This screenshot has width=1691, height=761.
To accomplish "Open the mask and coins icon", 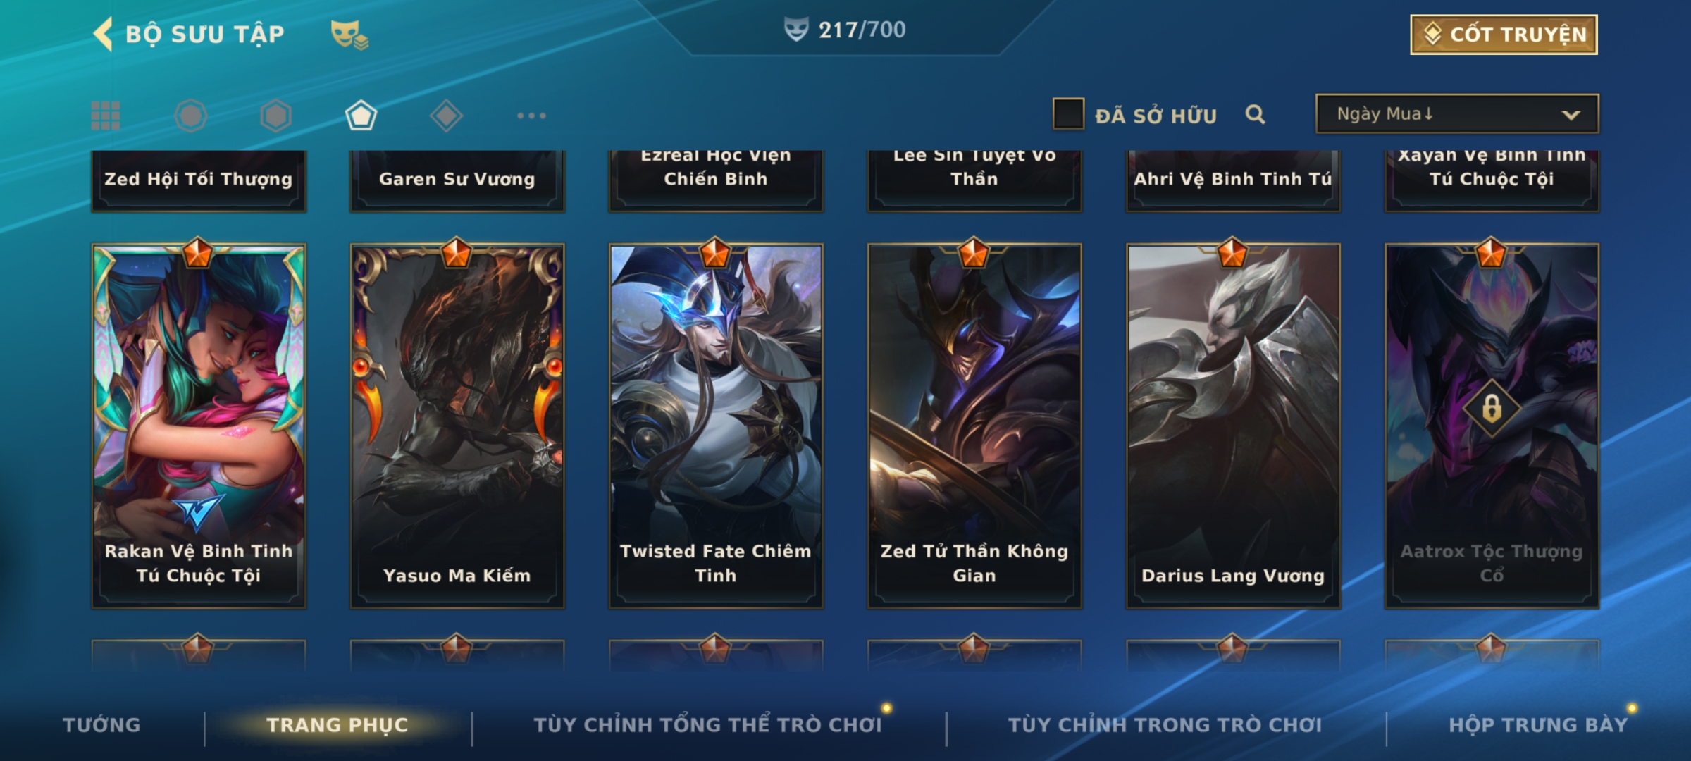I will [x=349, y=35].
